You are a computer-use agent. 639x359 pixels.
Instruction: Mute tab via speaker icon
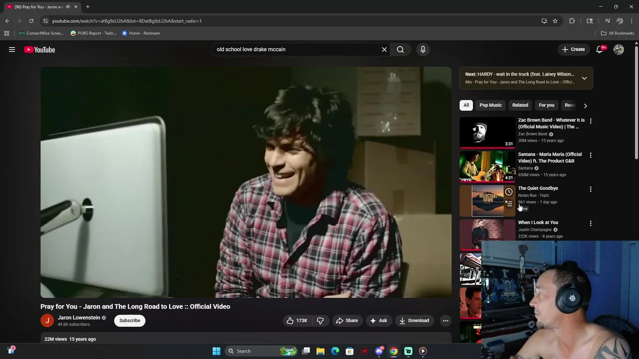pyautogui.click(x=68, y=7)
